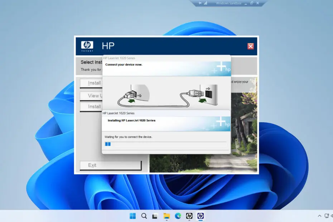Click 'HP LaserJet 1020 Series' title of Installing dialog
This screenshot has height=222, width=333.
[119, 113]
